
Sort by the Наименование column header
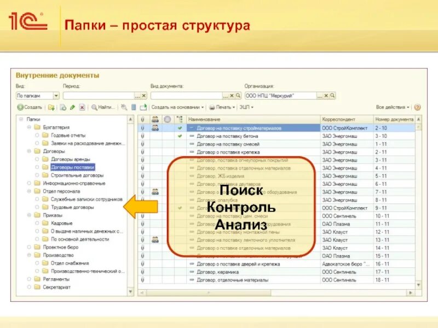coord(253,119)
